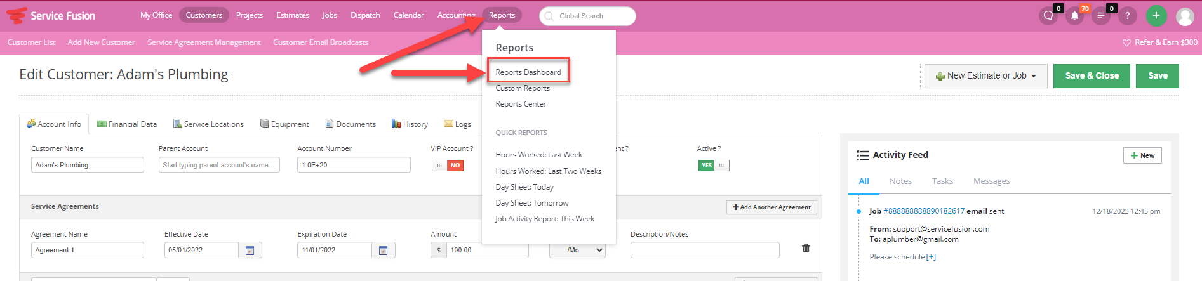Click the Customer Name field

tap(88, 165)
